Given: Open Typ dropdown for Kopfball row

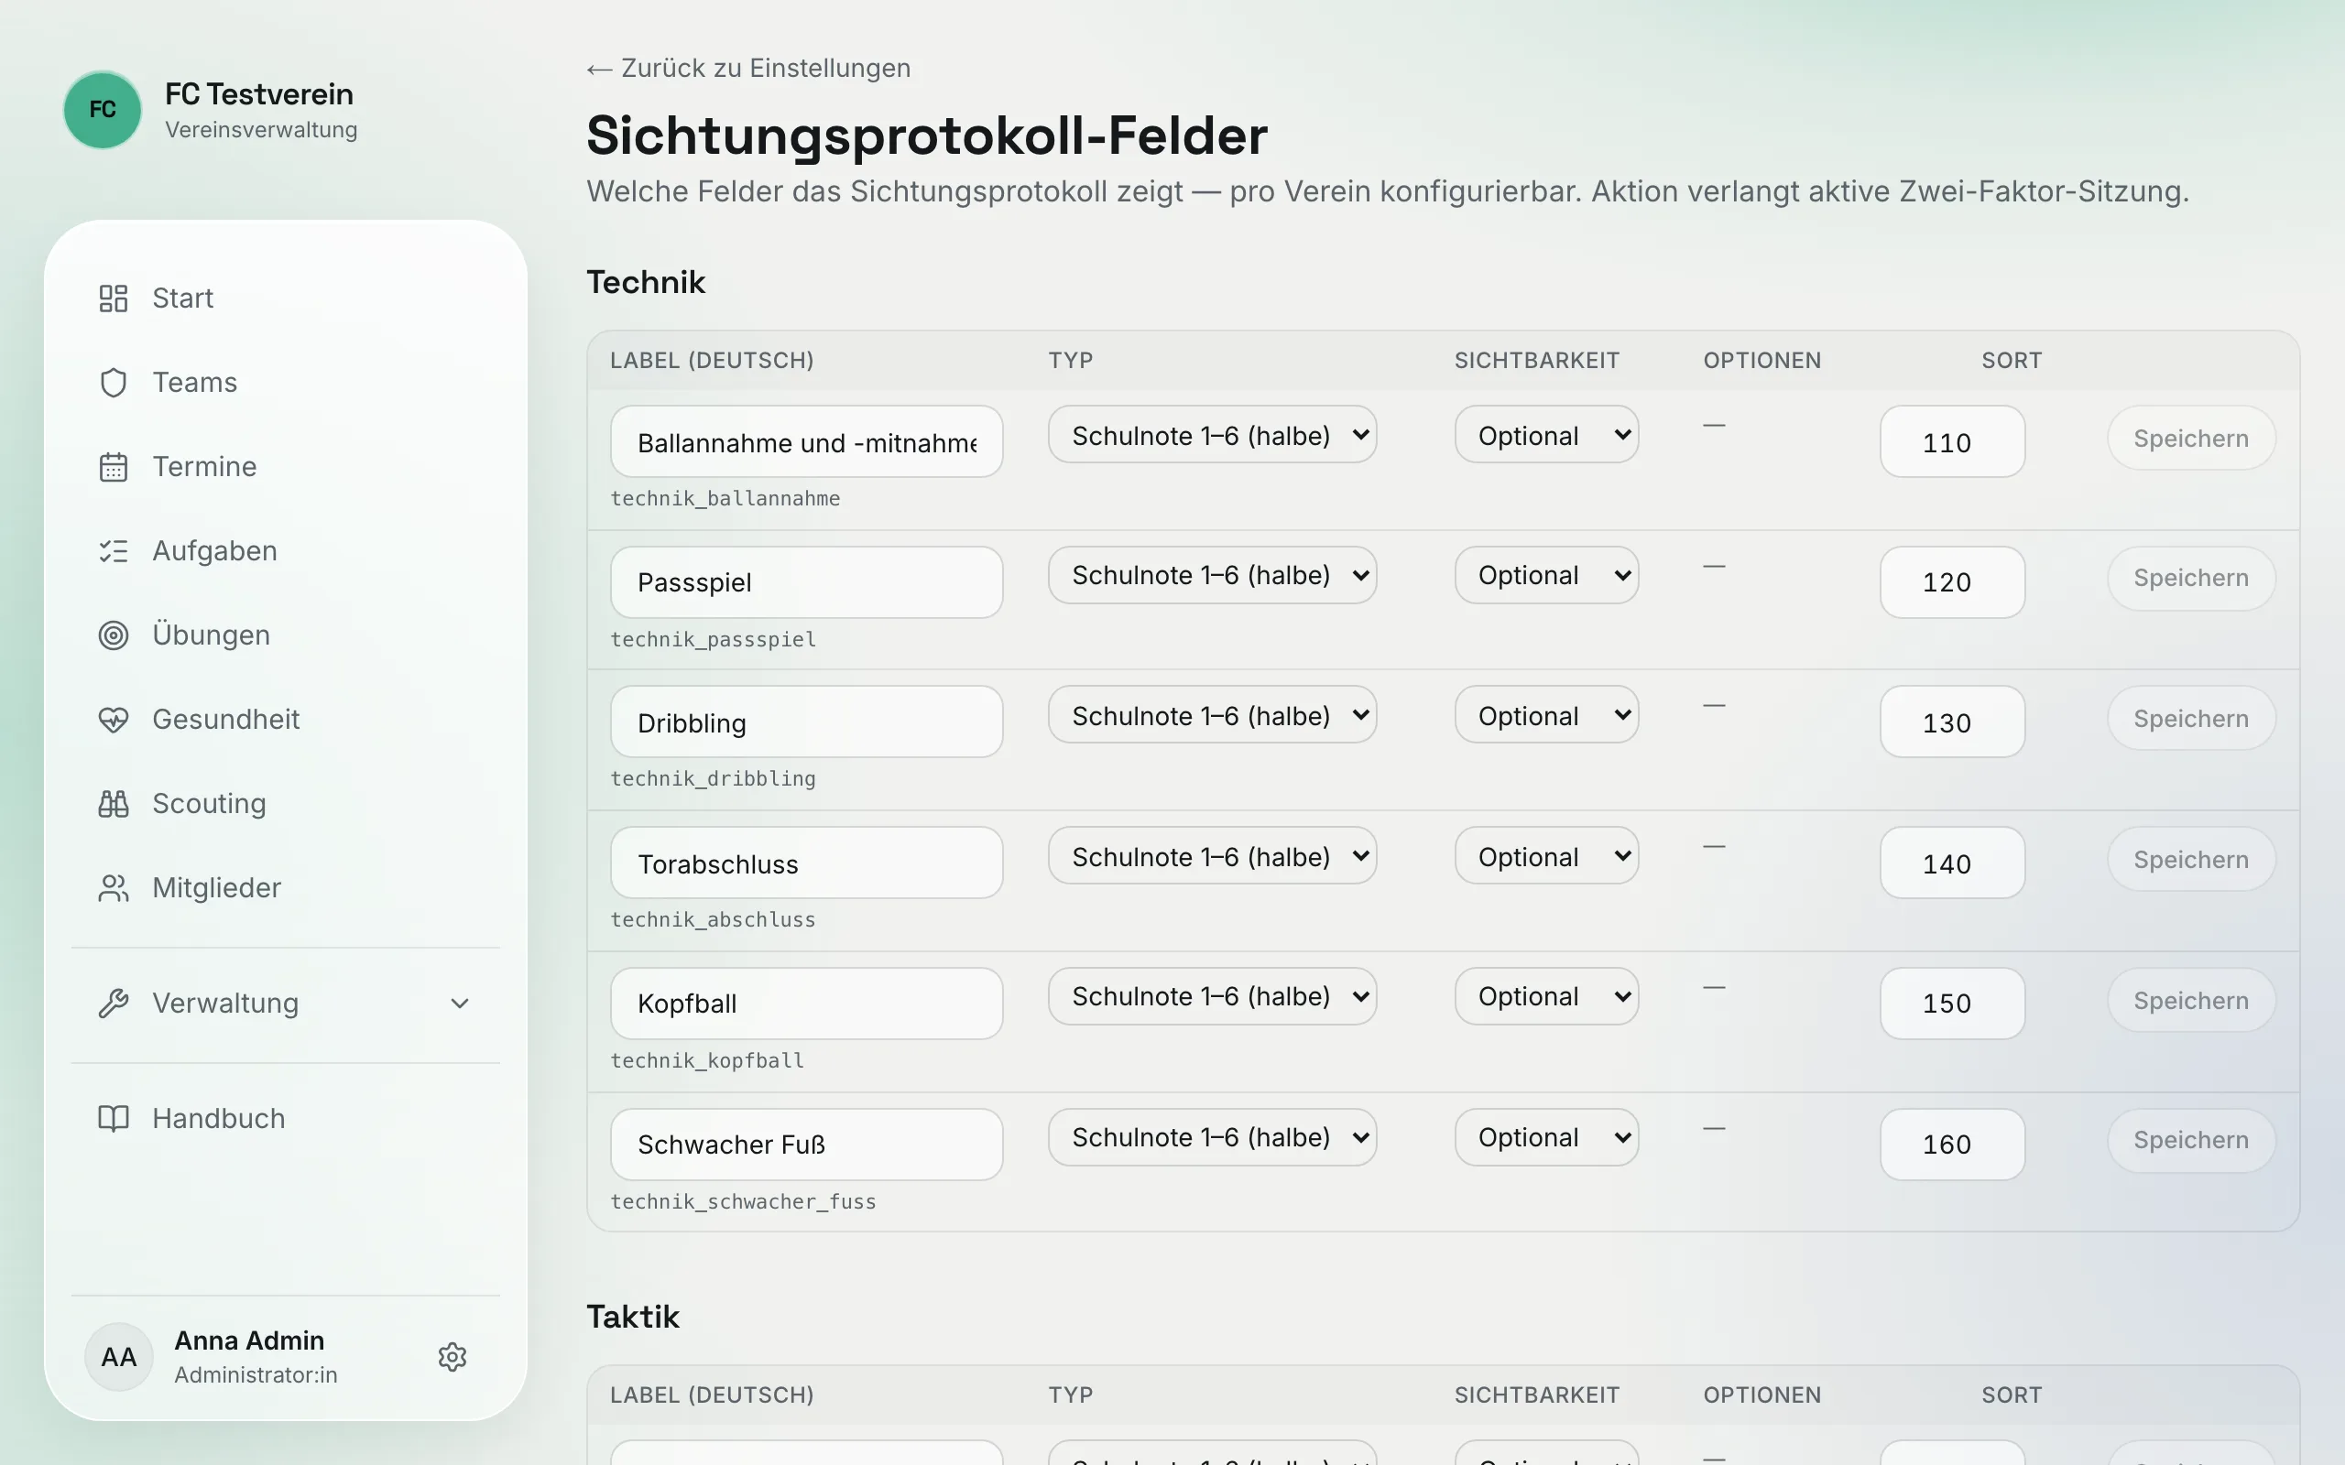Looking at the screenshot, I should 1212,997.
